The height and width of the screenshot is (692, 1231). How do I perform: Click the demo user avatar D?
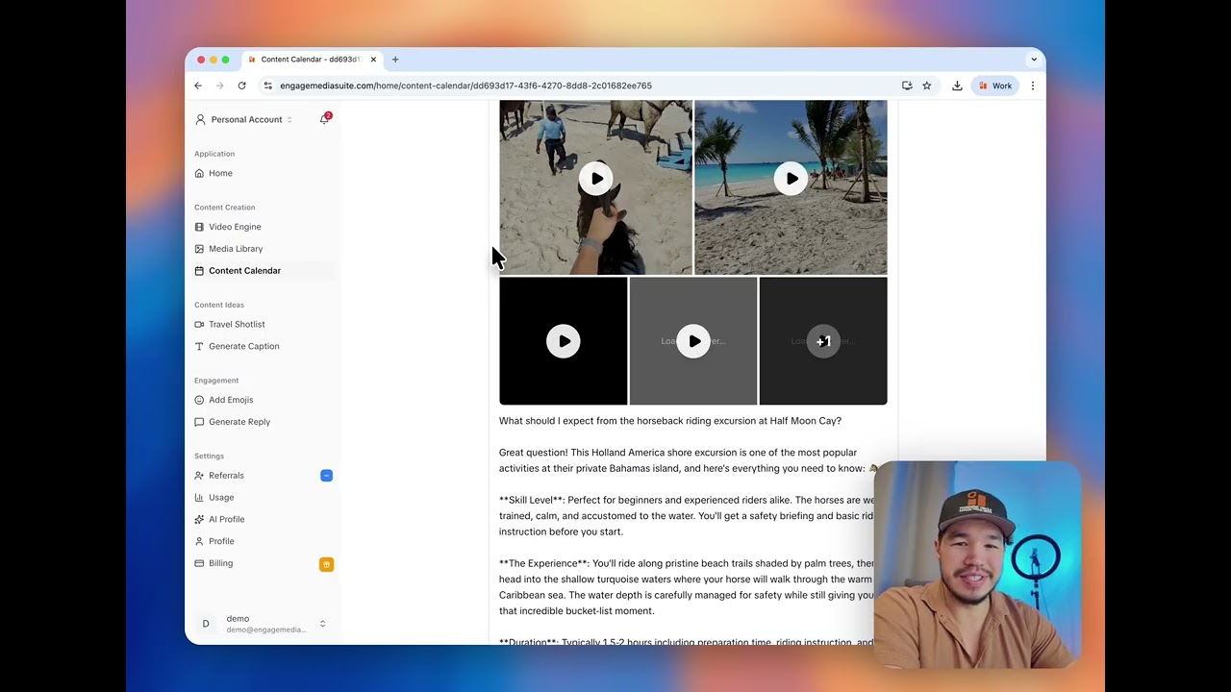click(x=205, y=624)
